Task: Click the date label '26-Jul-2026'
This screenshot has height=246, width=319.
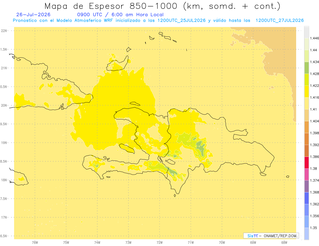Action: [33, 15]
